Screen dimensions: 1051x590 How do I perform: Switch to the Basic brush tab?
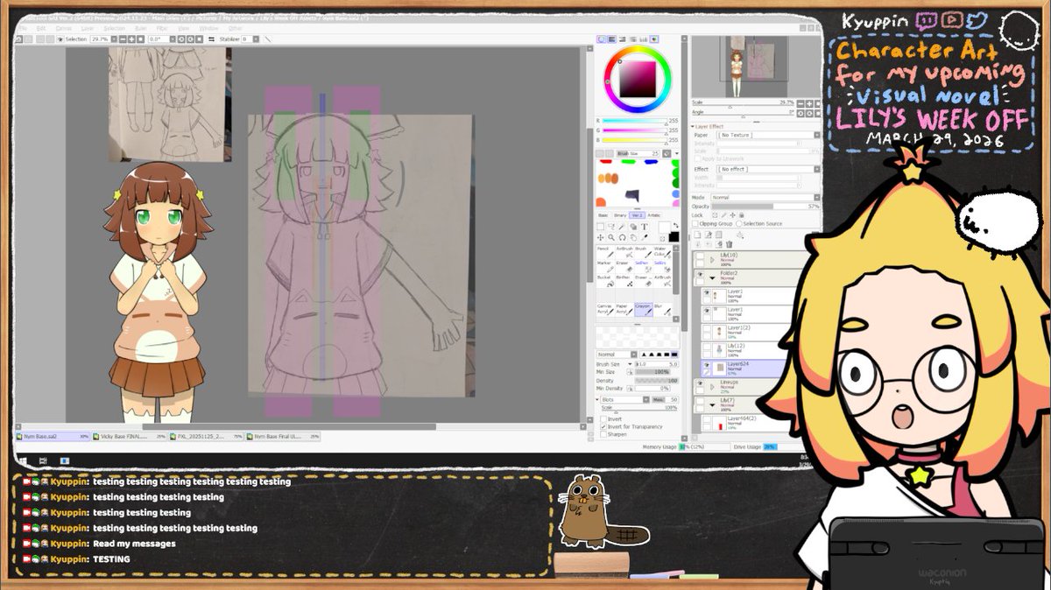(603, 215)
